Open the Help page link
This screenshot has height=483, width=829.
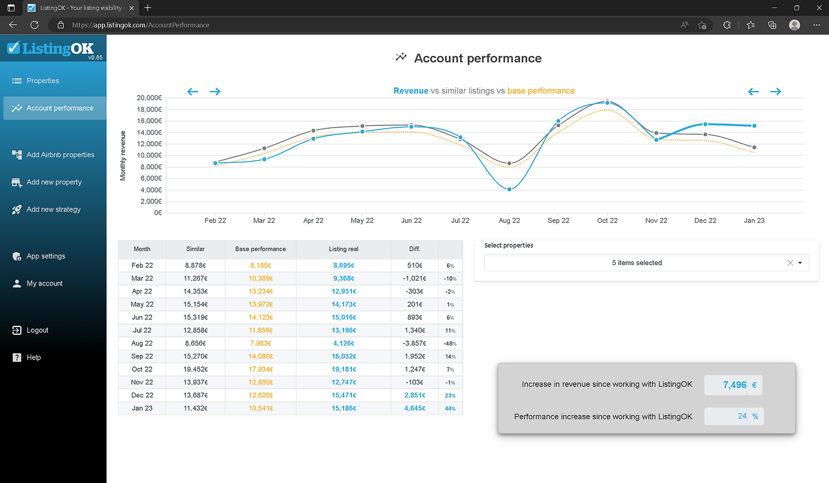[34, 357]
